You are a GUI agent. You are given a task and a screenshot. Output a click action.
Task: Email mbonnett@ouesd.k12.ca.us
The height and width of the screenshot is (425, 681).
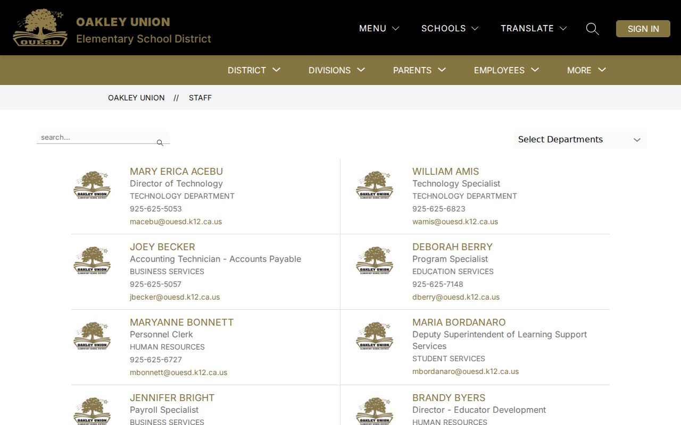pyautogui.click(x=178, y=372)
